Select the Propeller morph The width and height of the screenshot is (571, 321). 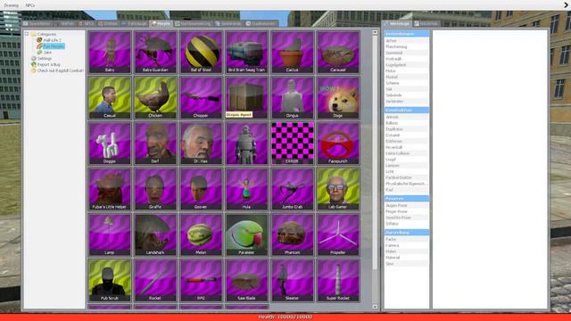click(338, 235)
